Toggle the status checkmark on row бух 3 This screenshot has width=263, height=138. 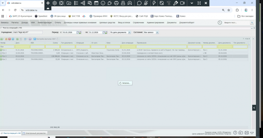tap(1, 59)
